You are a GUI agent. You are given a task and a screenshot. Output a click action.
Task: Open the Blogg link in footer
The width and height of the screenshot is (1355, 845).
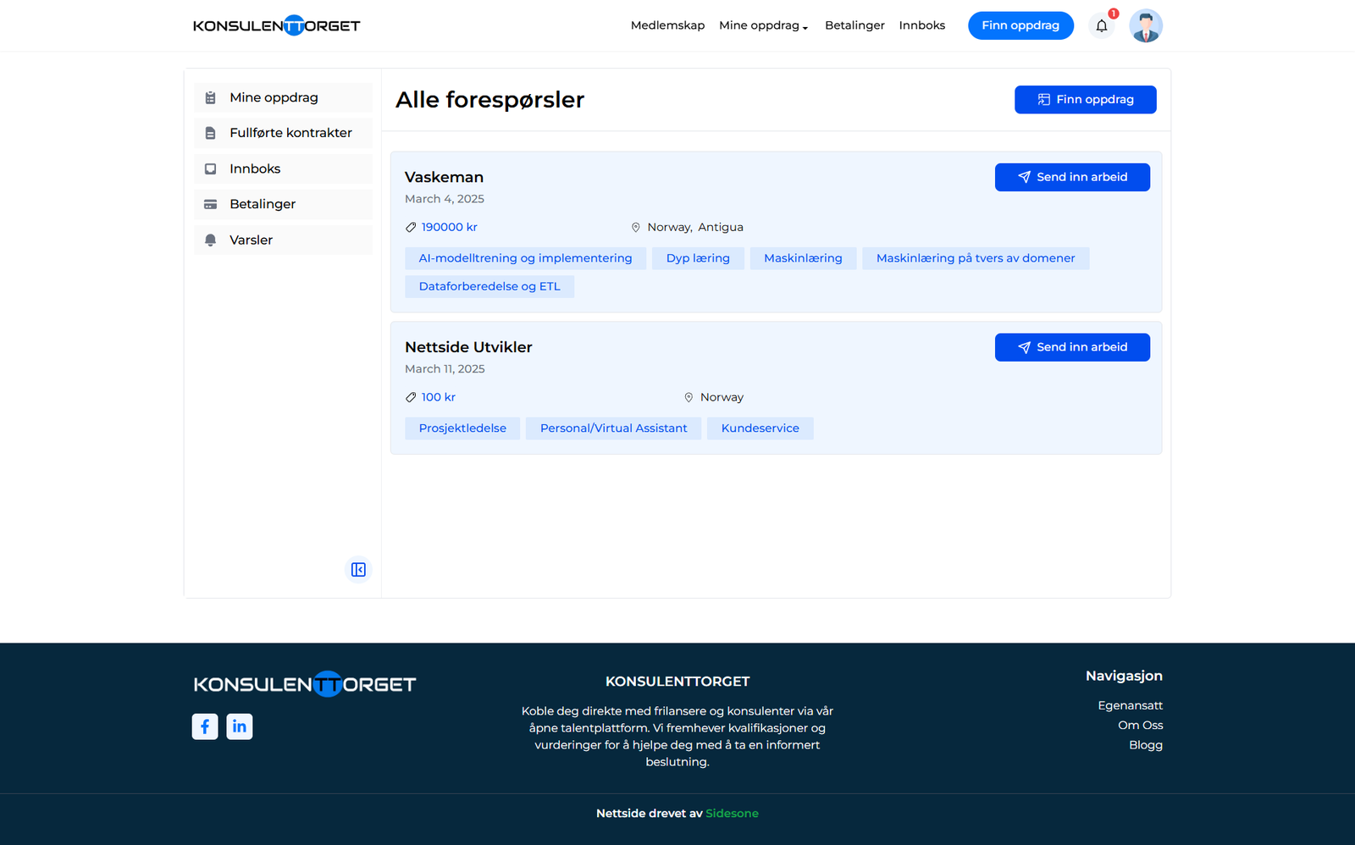pos(1145,745)
